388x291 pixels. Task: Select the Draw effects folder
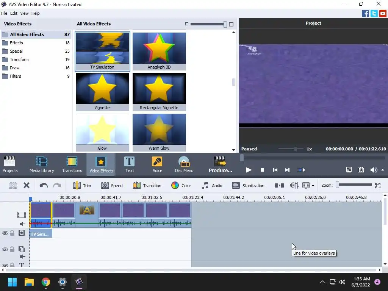(36, 68)
